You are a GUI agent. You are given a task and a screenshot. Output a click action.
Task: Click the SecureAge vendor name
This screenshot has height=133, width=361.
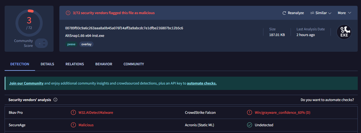pos(17,125)
